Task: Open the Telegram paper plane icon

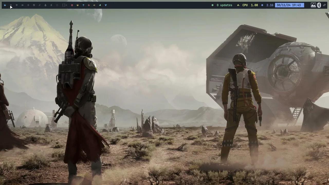Action: [100, 5]
